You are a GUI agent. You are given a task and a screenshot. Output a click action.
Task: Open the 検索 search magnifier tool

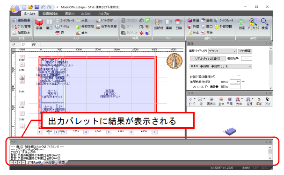point(264,24)
